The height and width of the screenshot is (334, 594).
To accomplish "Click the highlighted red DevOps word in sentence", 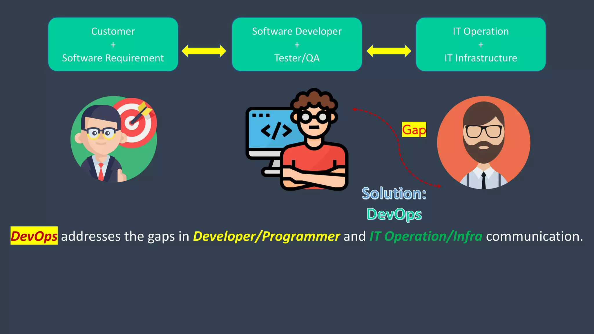I will 34,236.
